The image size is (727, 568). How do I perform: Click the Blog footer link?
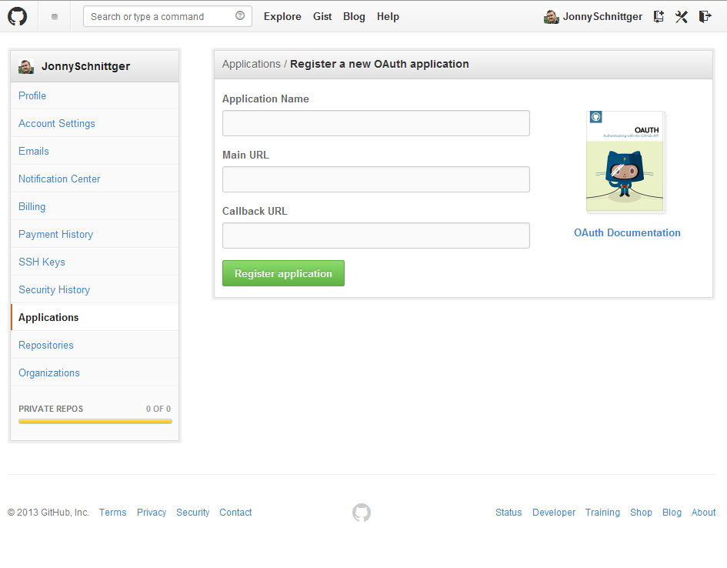(x=672, y=513)
